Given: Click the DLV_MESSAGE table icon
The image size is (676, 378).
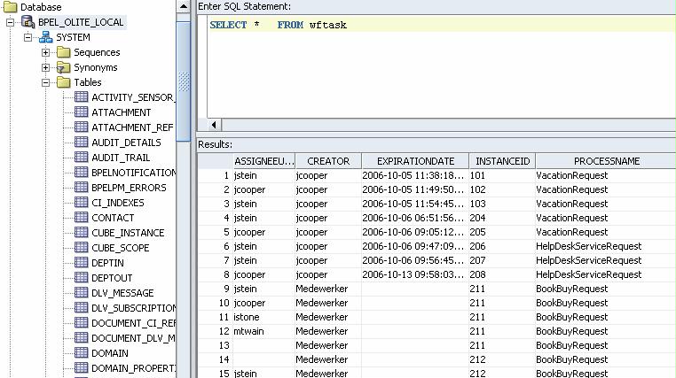Looking at the screenshot, I should [81, 292].
